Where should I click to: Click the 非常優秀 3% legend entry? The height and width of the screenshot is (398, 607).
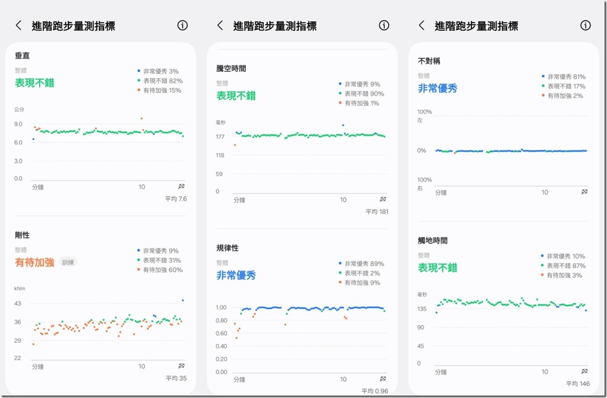[x=158, y=71]
